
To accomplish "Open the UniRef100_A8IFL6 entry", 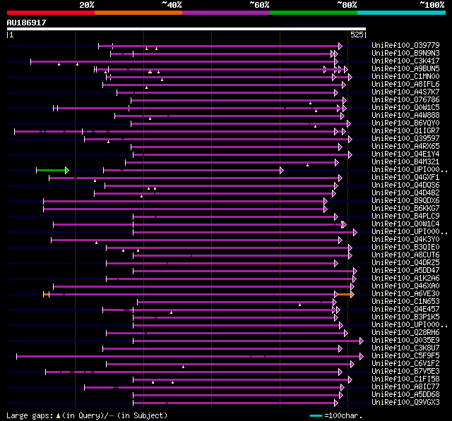I will pos(405,85).
